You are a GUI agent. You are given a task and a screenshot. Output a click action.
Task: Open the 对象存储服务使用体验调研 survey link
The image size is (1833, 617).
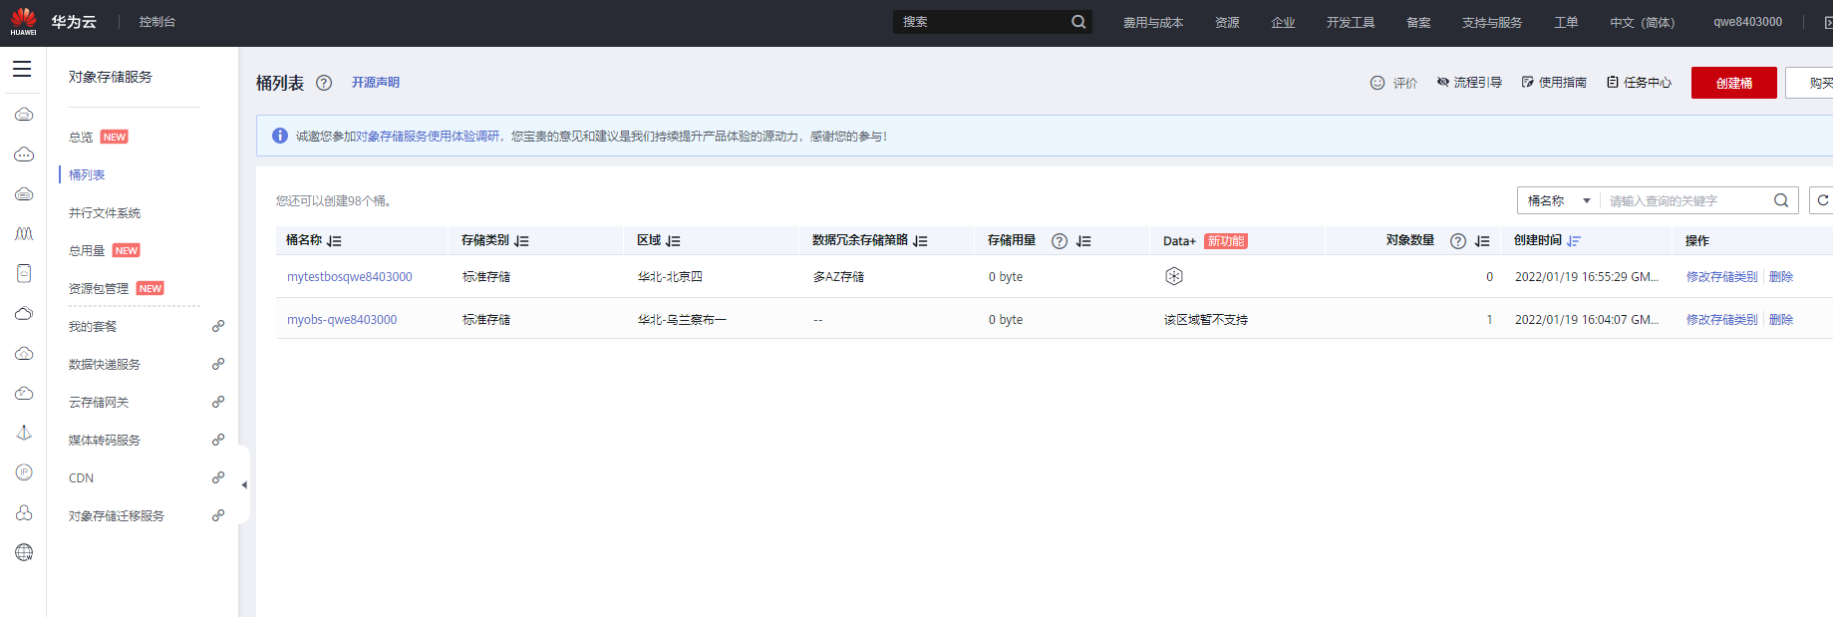[428, 136]
